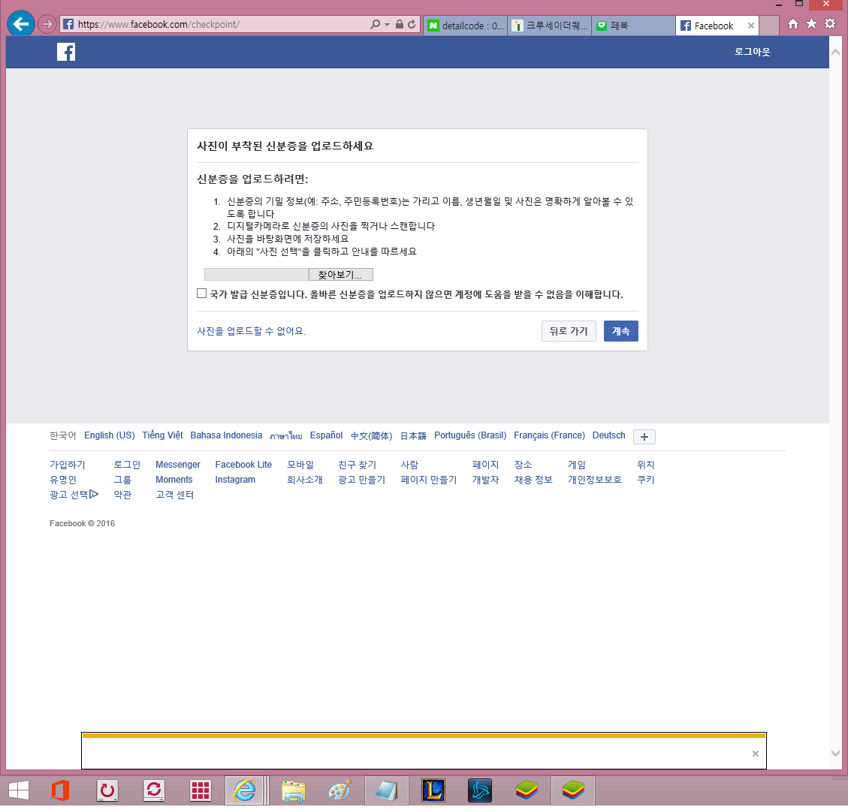
Task: Open the address bar dropdown arrow
Action: coord(388,25)
